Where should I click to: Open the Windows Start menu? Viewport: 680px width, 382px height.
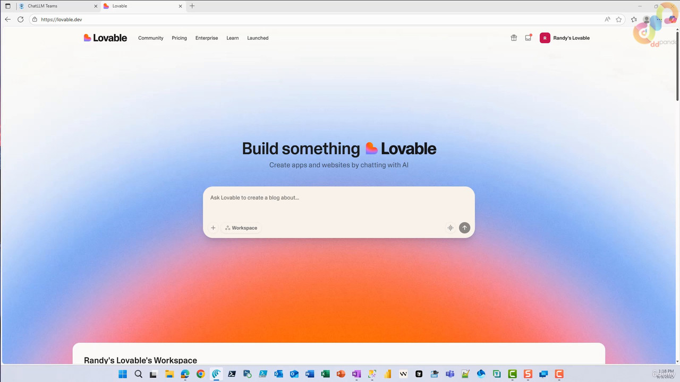click(123, 374)
